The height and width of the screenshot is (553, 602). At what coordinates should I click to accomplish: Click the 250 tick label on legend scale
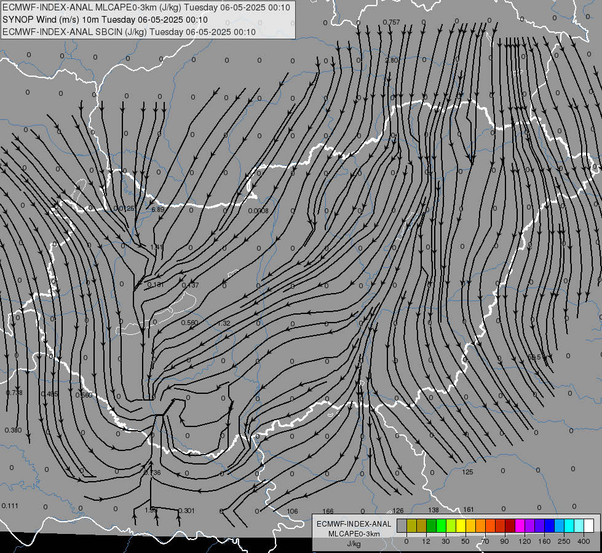pyautogui.click(x=564, y=541)
